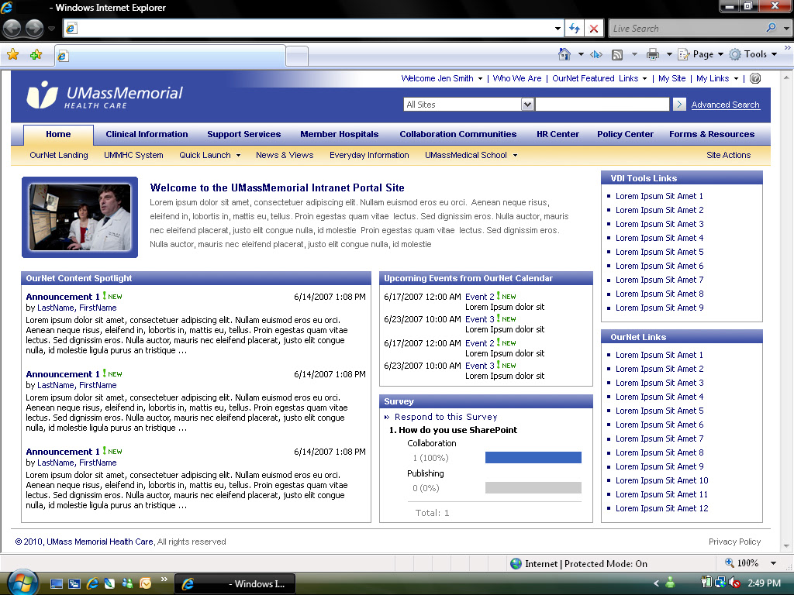Click the RSS feeds icon

coord(616,54)
